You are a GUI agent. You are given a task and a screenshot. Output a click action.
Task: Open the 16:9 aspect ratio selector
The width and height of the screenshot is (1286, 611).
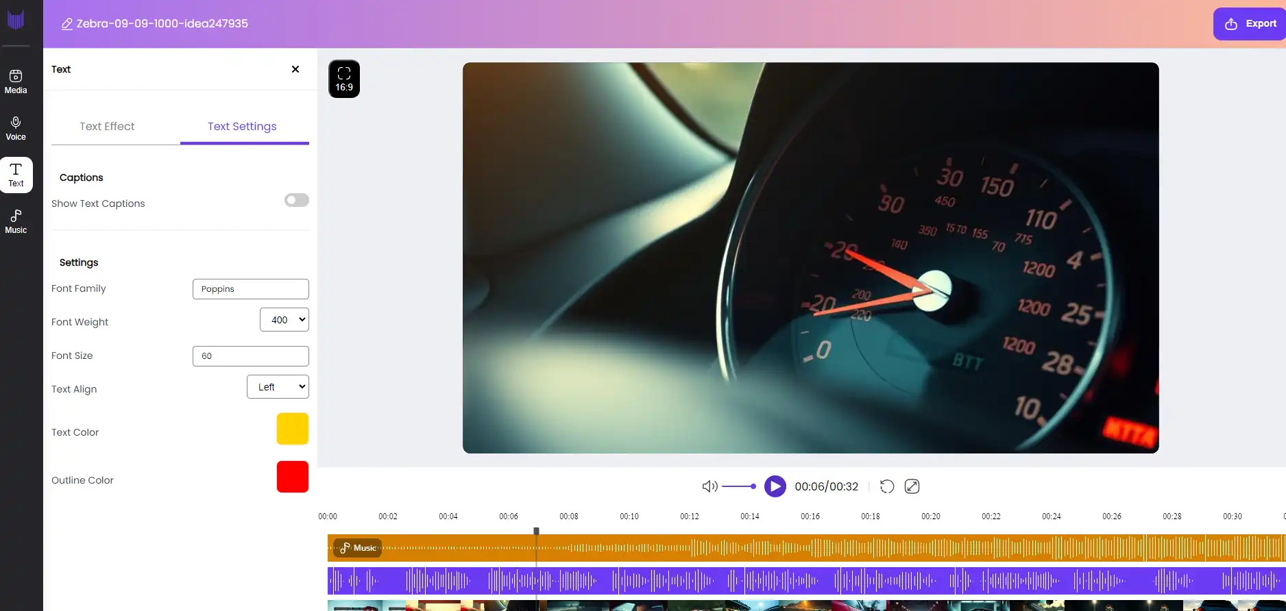[344, 79]
